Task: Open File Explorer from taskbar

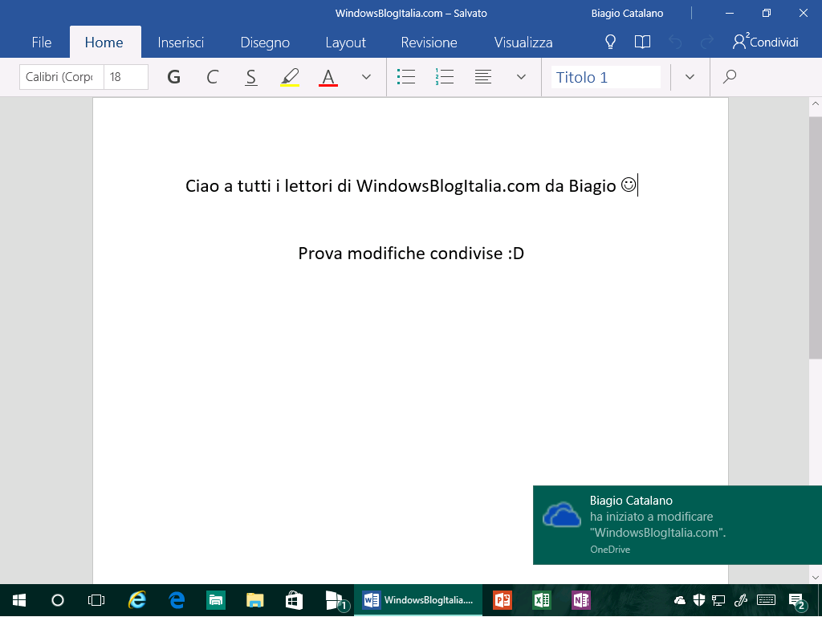Action: point(254,600)
